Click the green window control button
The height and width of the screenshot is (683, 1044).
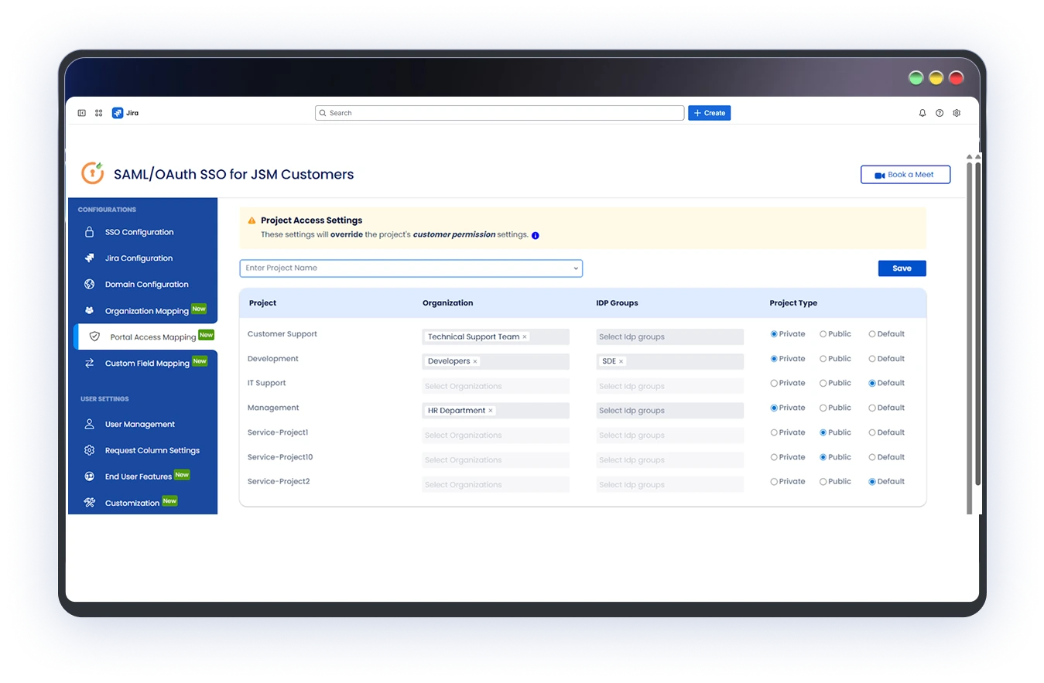point(916,77)
